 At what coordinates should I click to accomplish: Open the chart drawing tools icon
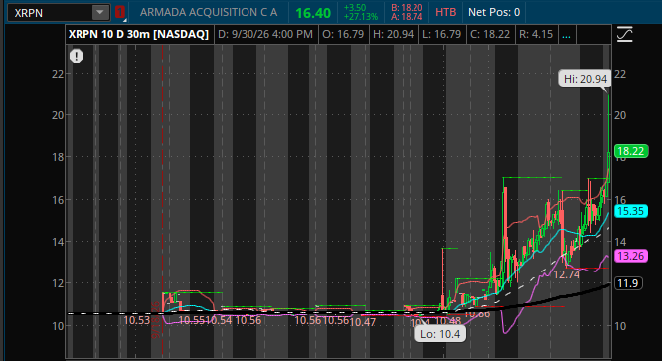(x=624, y=34)
